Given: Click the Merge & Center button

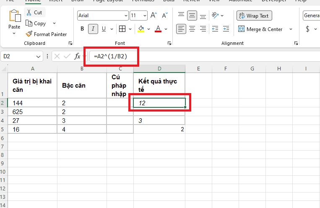Looking at the screenshot, I should click(x=260, y=29).
